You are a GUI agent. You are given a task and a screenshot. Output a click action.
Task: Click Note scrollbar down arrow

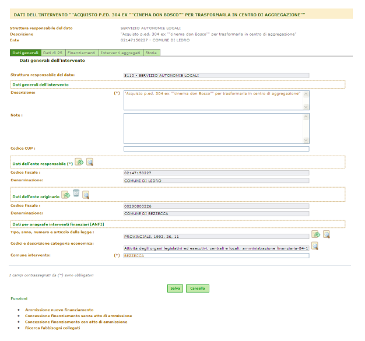[306, 140]
